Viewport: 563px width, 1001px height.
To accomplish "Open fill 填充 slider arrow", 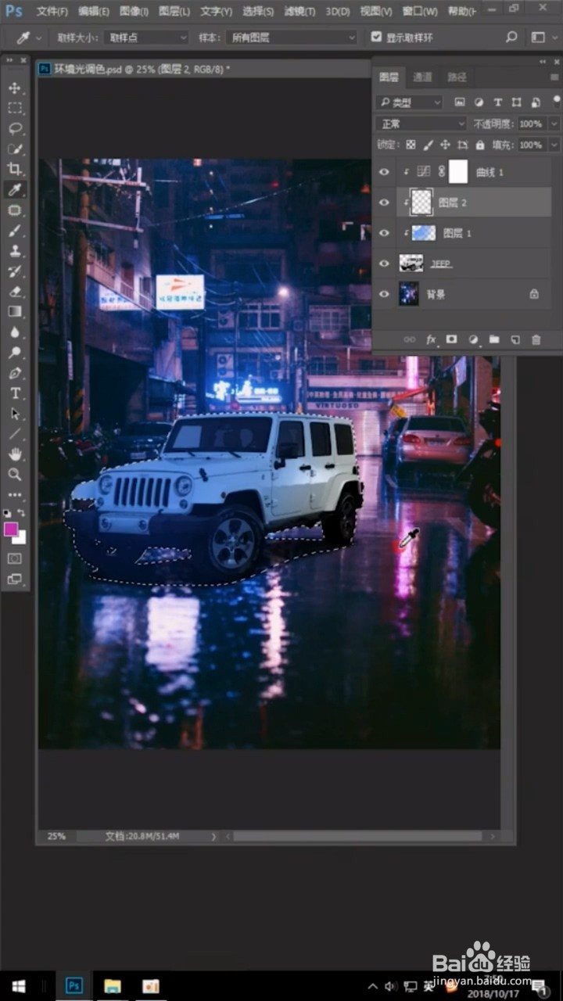I will [554, 145].
